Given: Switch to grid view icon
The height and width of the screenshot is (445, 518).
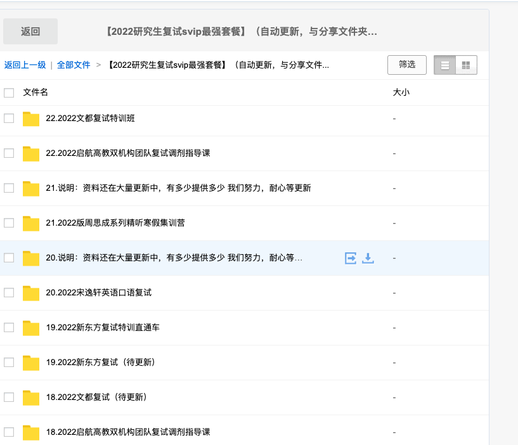Looking at the screenshot, I should click(466, 65).
